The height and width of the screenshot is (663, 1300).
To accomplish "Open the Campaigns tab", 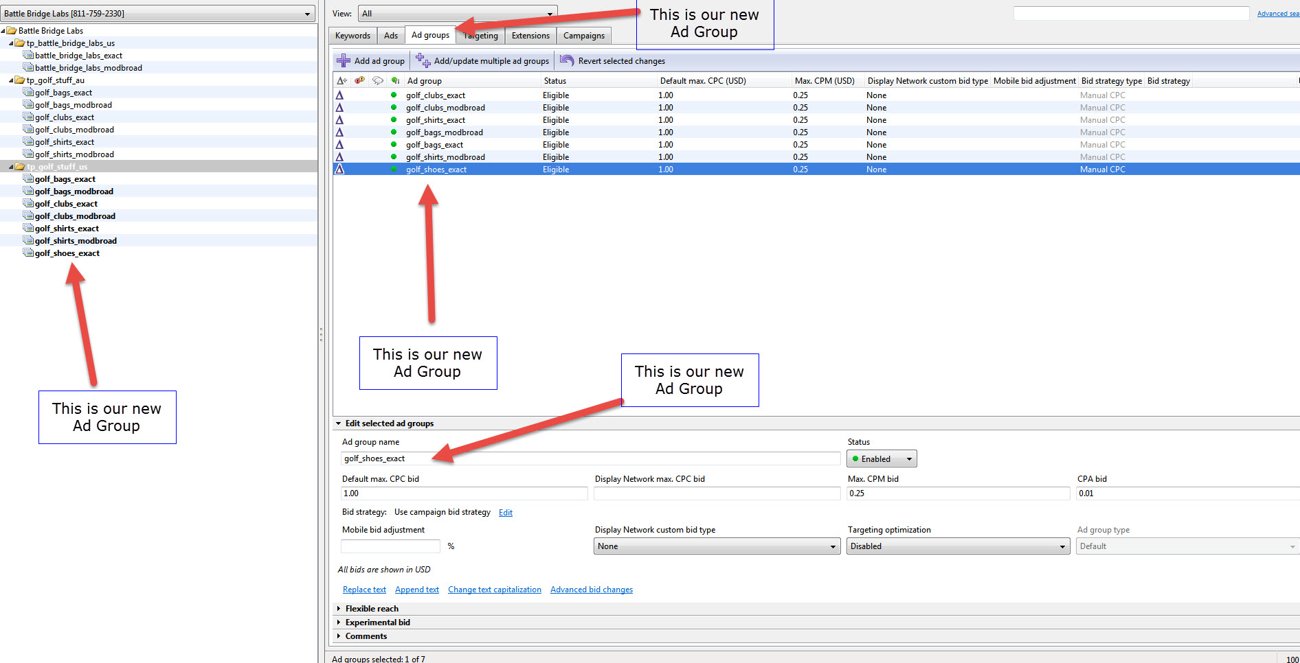I will point(583,35).
